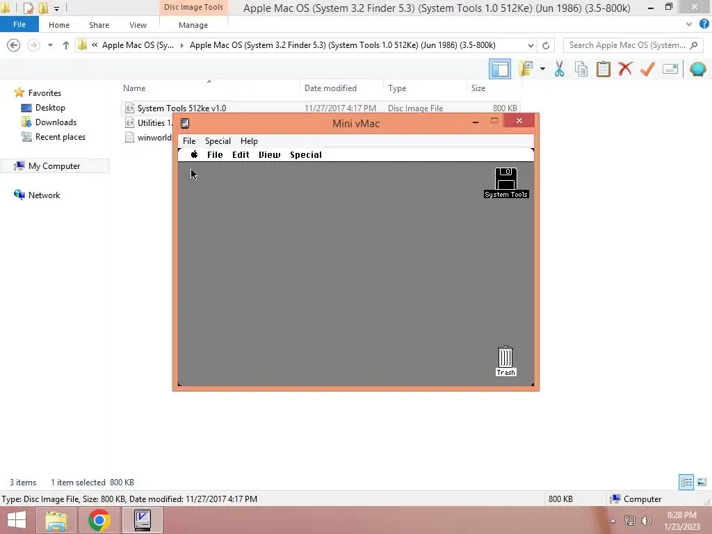
Task: Click the scissors Cut icon
Action: point(559,69)
